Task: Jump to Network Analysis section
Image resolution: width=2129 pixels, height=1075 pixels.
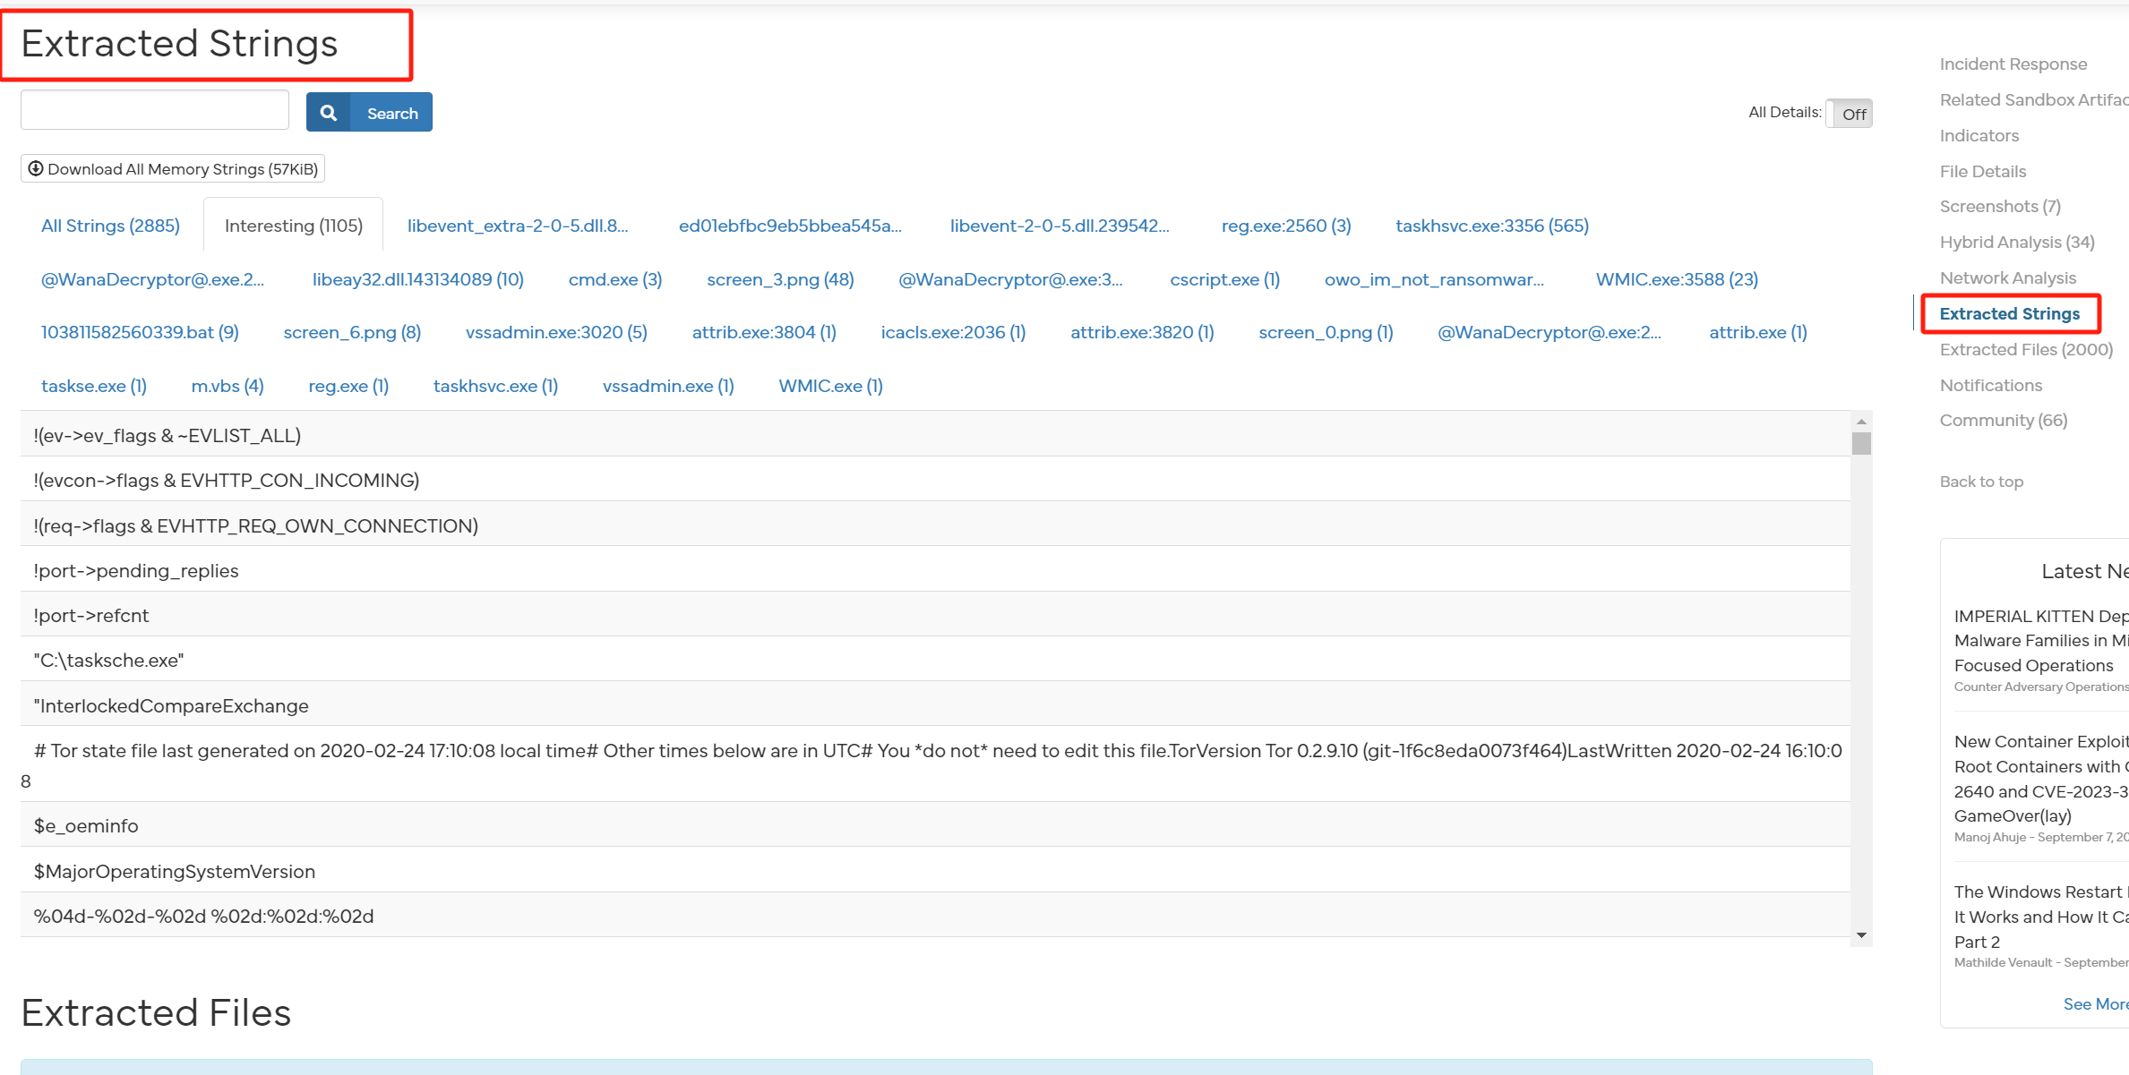Action: click(2008, 277)
